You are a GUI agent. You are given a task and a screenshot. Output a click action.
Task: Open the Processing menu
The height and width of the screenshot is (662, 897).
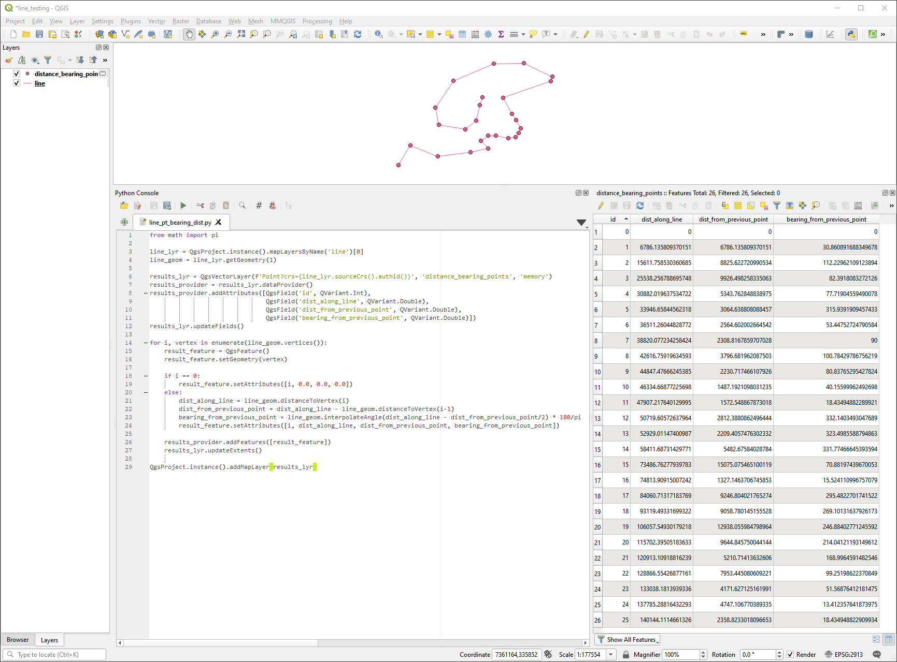317,21
